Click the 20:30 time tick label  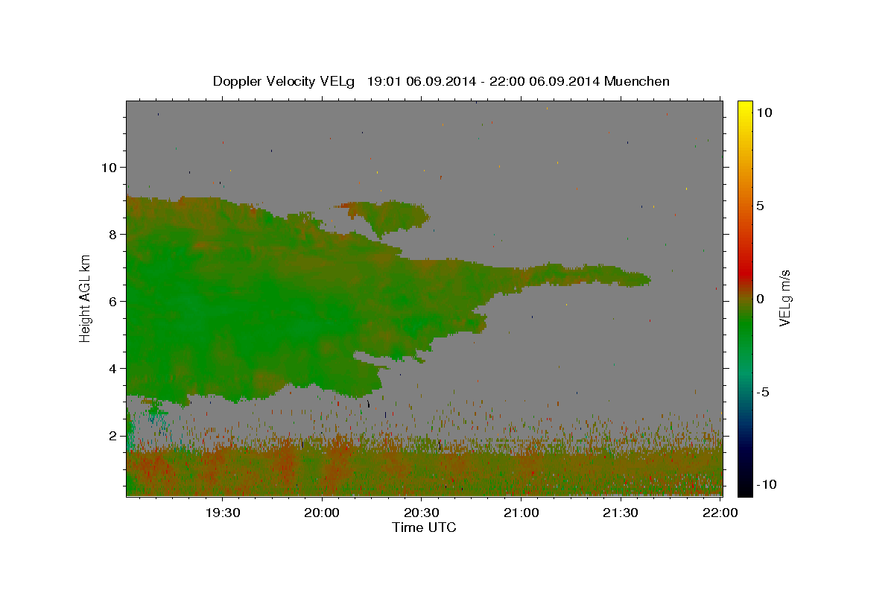coord(422,513)
